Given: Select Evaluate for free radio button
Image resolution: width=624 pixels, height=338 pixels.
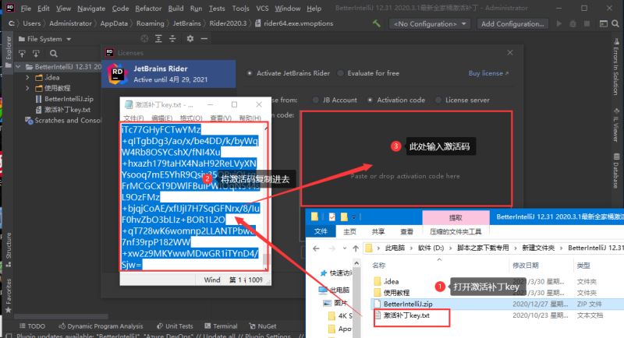Looking at the screenshot, I should click(x=340, y=73).
